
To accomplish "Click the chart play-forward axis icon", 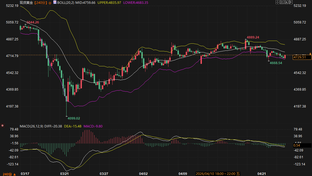I will pos(286,2).
